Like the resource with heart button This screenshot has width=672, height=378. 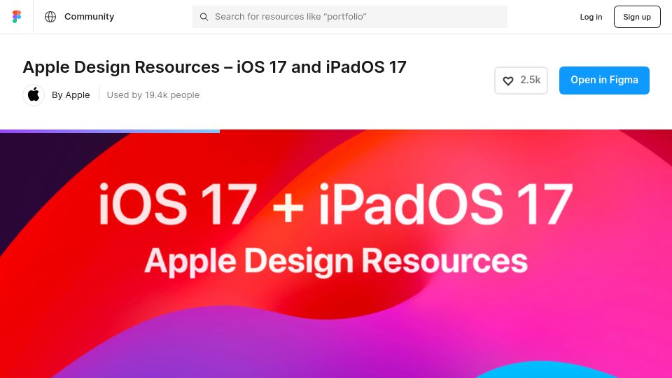(521, 80)
